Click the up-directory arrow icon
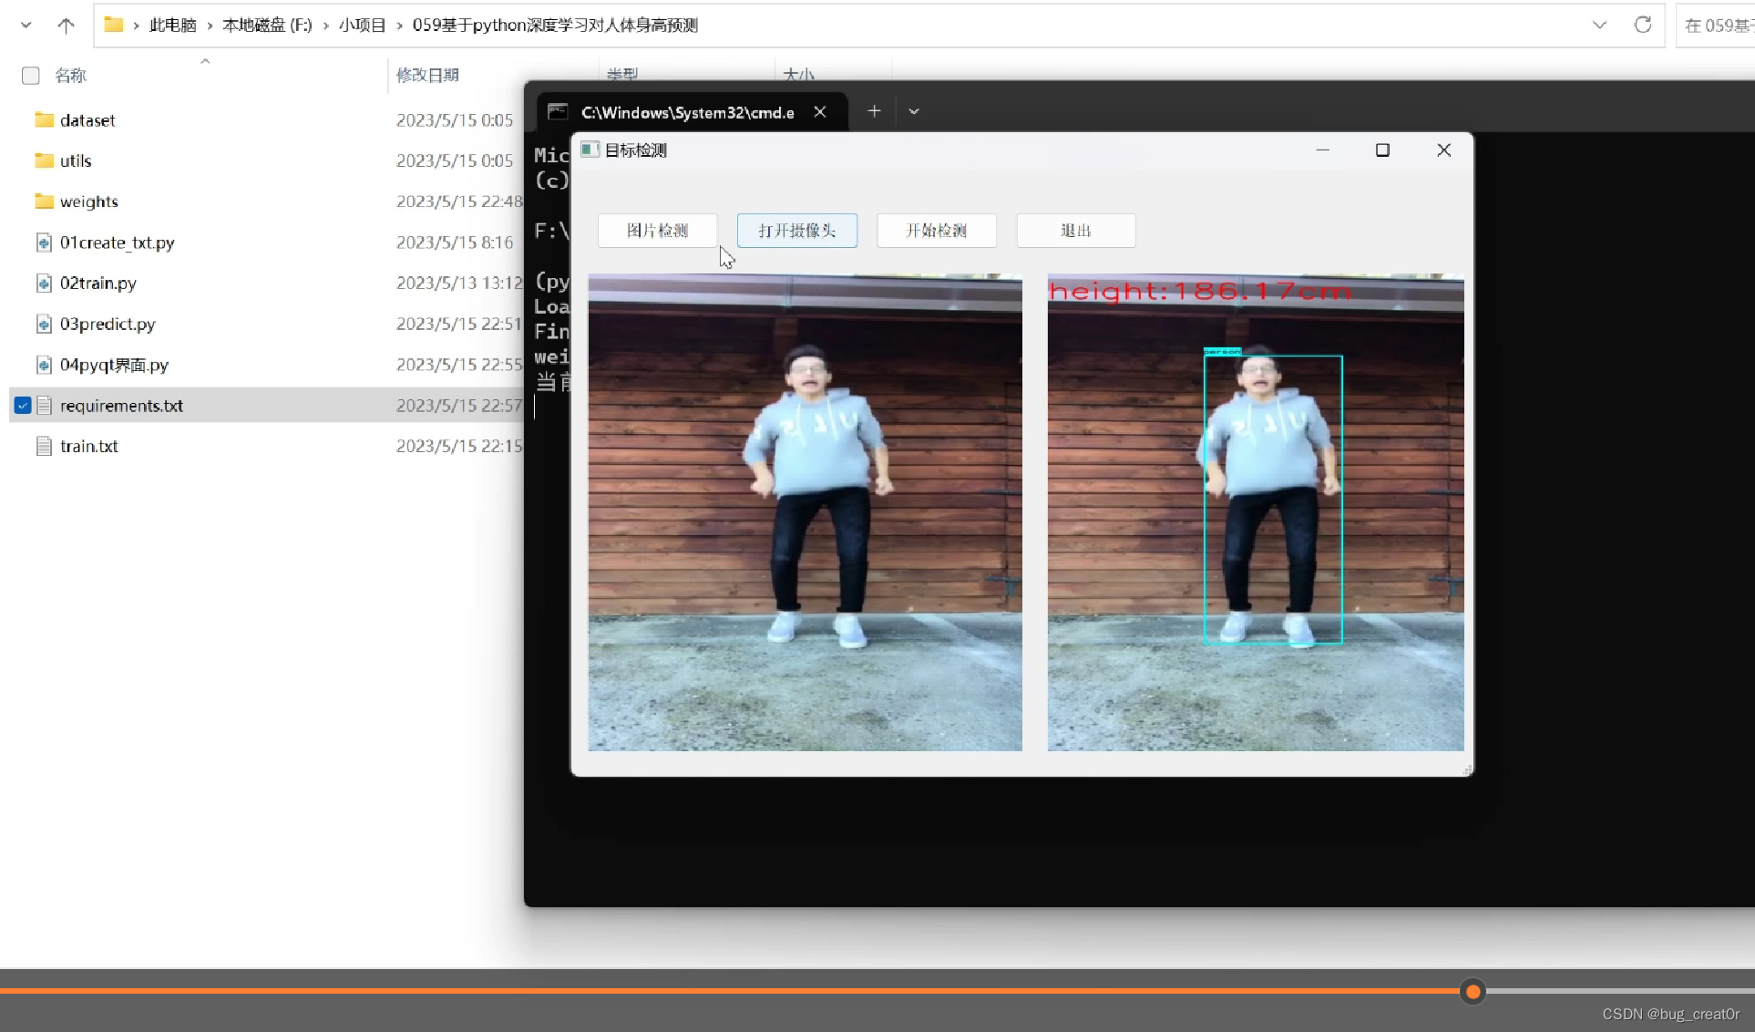Viewport: 1755px width, 1032px height. (x=66, y=26)
